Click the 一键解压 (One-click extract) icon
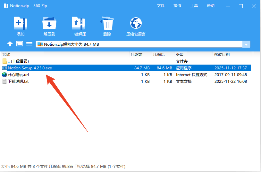 click(x=78, y=23)
